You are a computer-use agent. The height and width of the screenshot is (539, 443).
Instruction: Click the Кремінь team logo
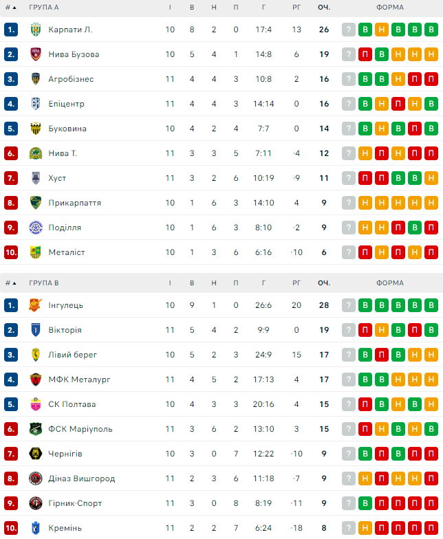(x=36, y=528)
